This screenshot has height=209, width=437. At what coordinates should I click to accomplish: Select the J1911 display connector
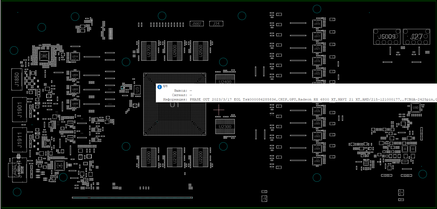click(20, 140)
